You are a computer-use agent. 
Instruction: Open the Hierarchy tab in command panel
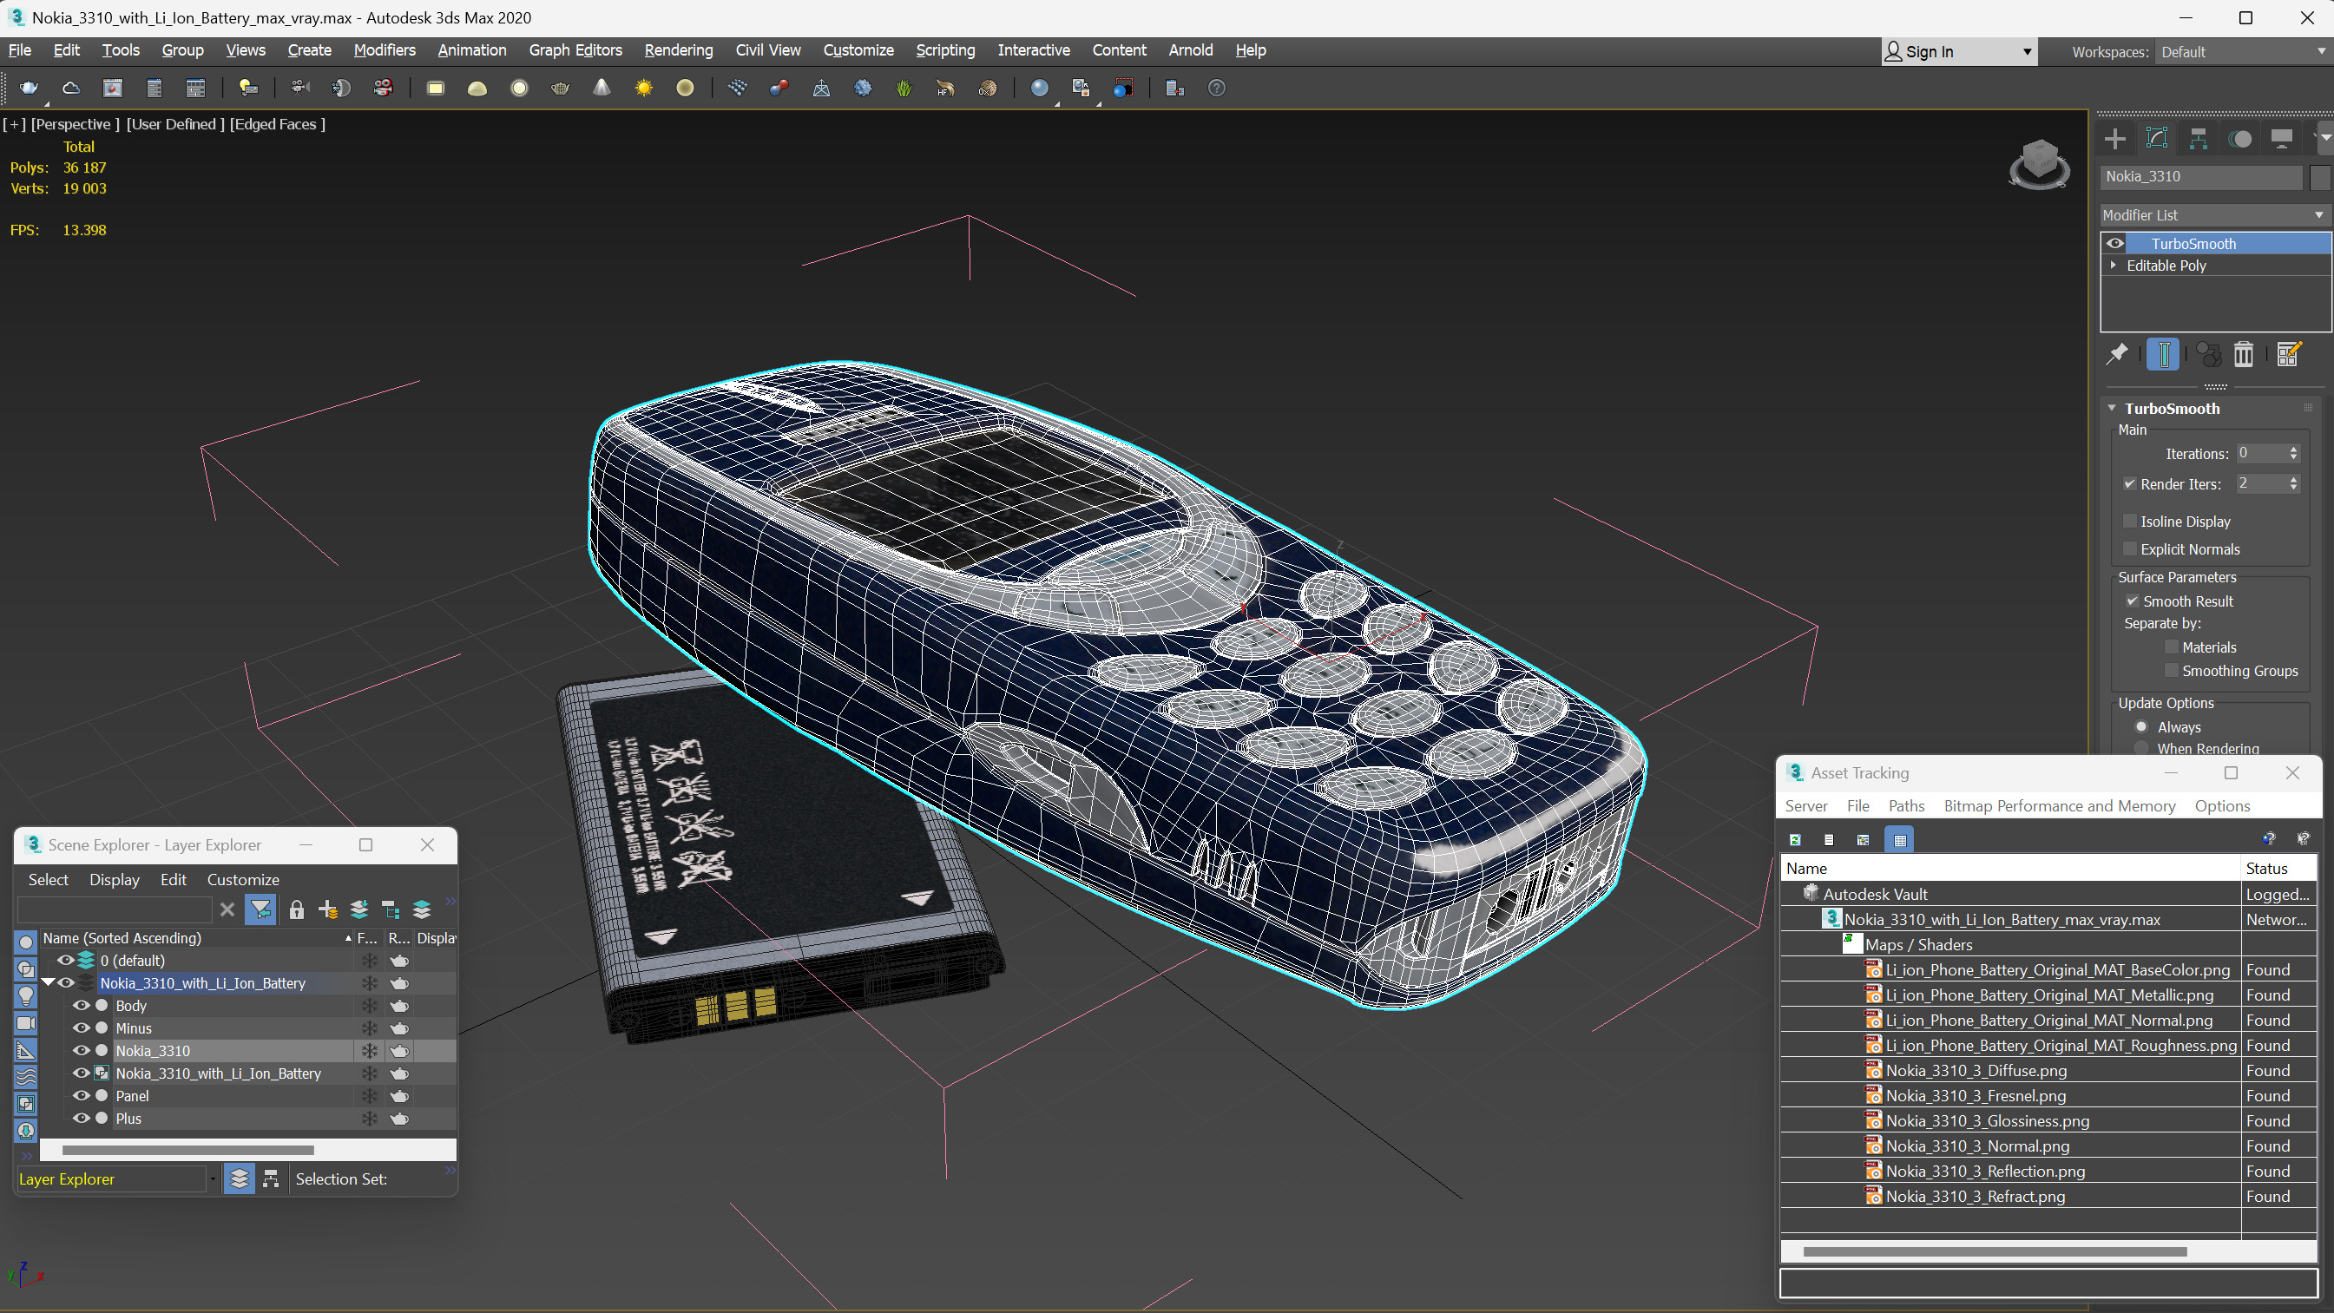[2198, 139]
